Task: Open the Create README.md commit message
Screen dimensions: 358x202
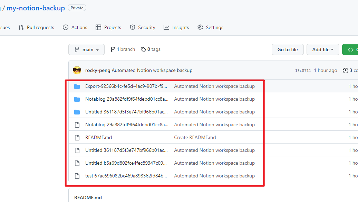Action: click(x=195, y=137)
